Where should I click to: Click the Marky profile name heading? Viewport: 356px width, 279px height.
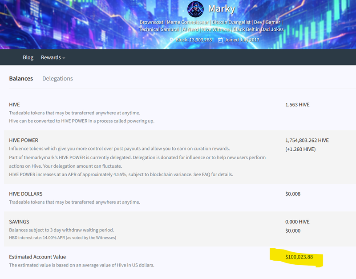[222, 9]
